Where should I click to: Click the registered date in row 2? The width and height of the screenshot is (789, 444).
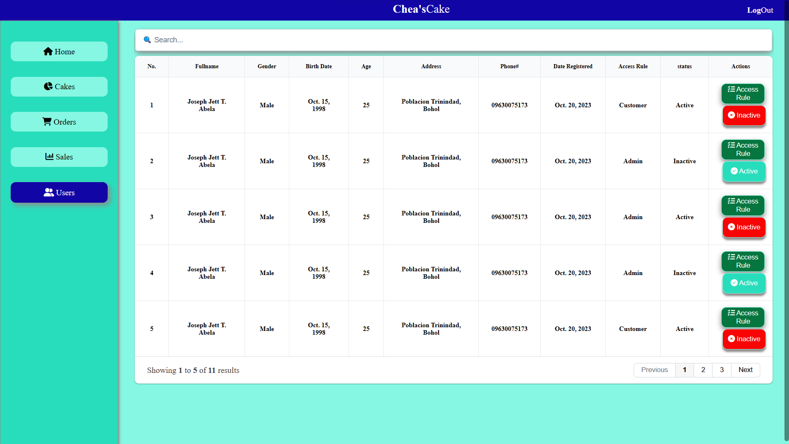[573, 161]
